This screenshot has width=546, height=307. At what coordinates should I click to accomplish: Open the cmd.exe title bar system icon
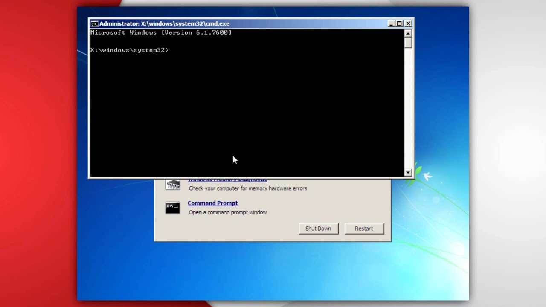(94, 24)
